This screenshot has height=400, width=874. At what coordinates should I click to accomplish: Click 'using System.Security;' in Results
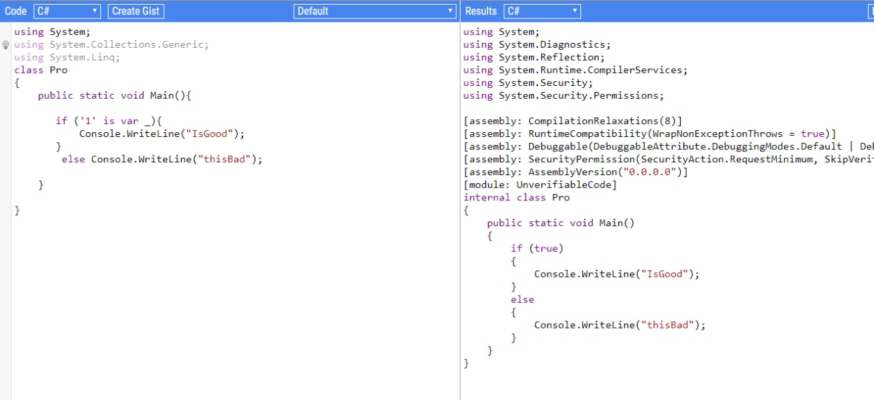point(528,82)
